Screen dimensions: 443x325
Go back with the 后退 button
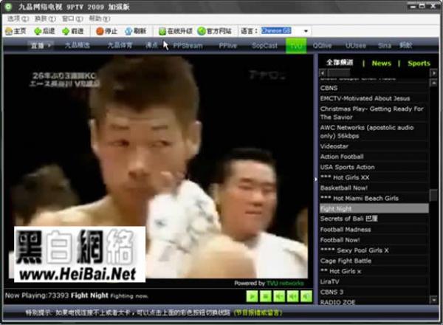[44, 31]
